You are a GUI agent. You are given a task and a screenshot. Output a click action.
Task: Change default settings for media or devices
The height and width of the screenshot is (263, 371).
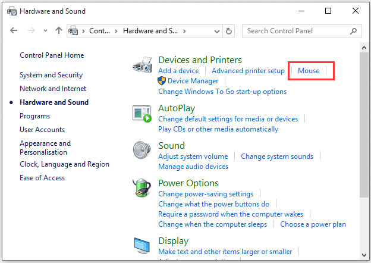point(228,119)
